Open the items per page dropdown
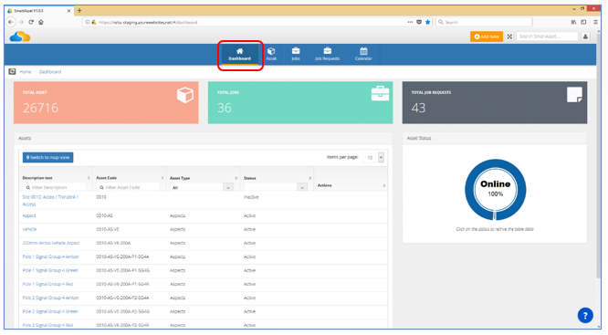 pos(373,157)
